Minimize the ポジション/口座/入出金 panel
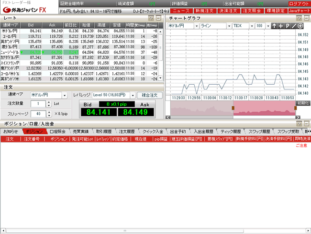The image size is (311, 234). tap(307, 124)
